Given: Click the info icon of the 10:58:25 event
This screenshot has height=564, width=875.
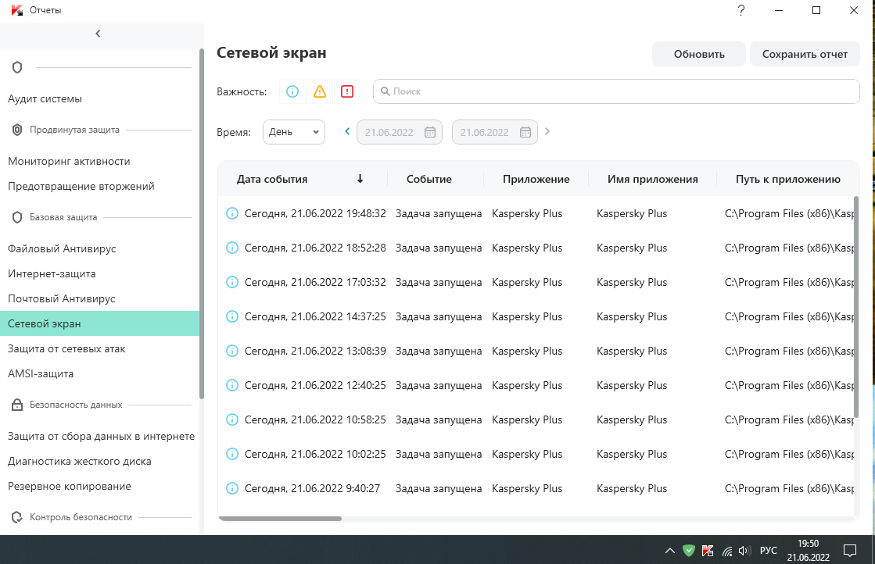Looking at the screenshot, I should pos(232,419).
